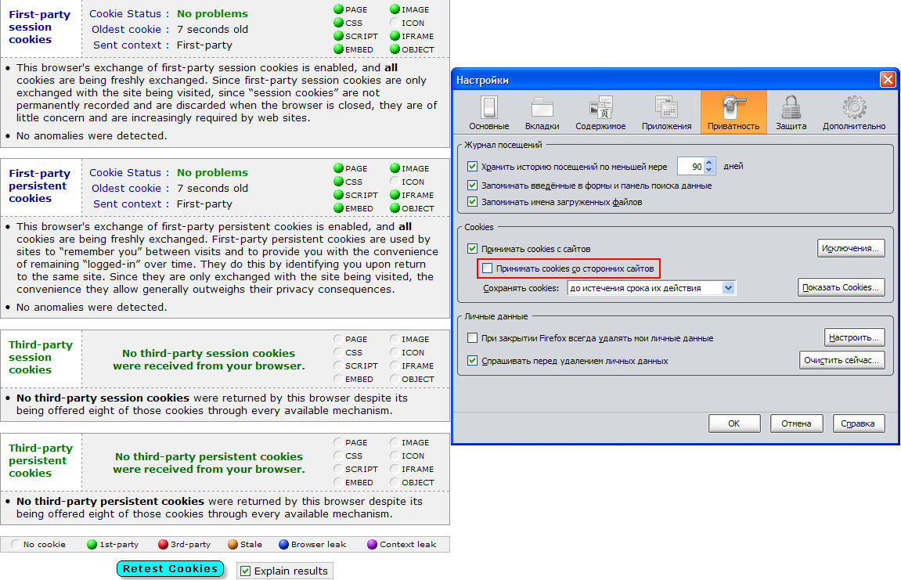
Task: Toggle Хранить историю посещений checkbox
Action: click(x=472, y=166)
